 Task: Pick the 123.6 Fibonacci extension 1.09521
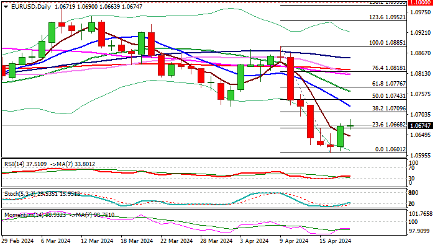click(x=387, y=17)
